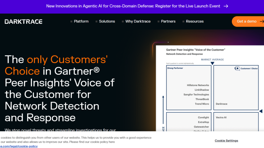Open the Partners navigation item

tap(168, 21)
